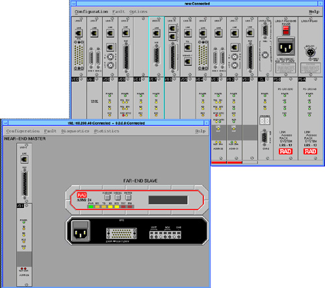Click the RAD logo on ASMI-24 front panel
The height and width of the screenshot is (288, 325).
[x=82, y=195]
